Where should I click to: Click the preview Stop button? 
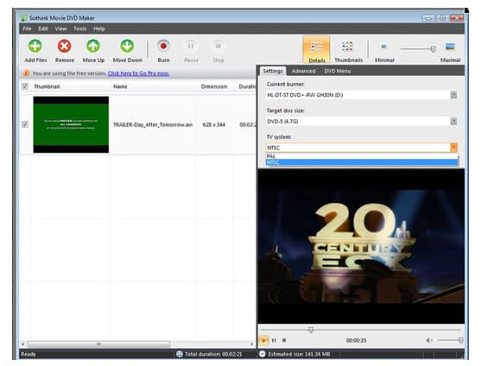tap(284, 340)
